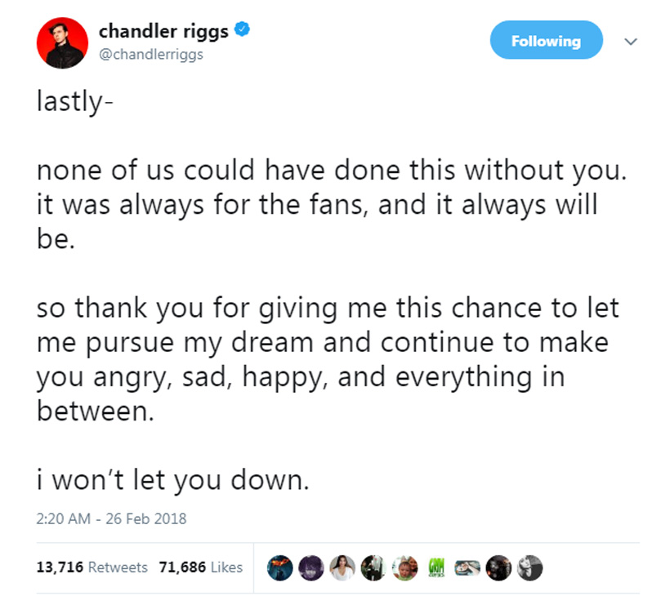
Task: Open the 2:20 AM - 26 Feb 2018 timestamp
Action: [112, 518]
